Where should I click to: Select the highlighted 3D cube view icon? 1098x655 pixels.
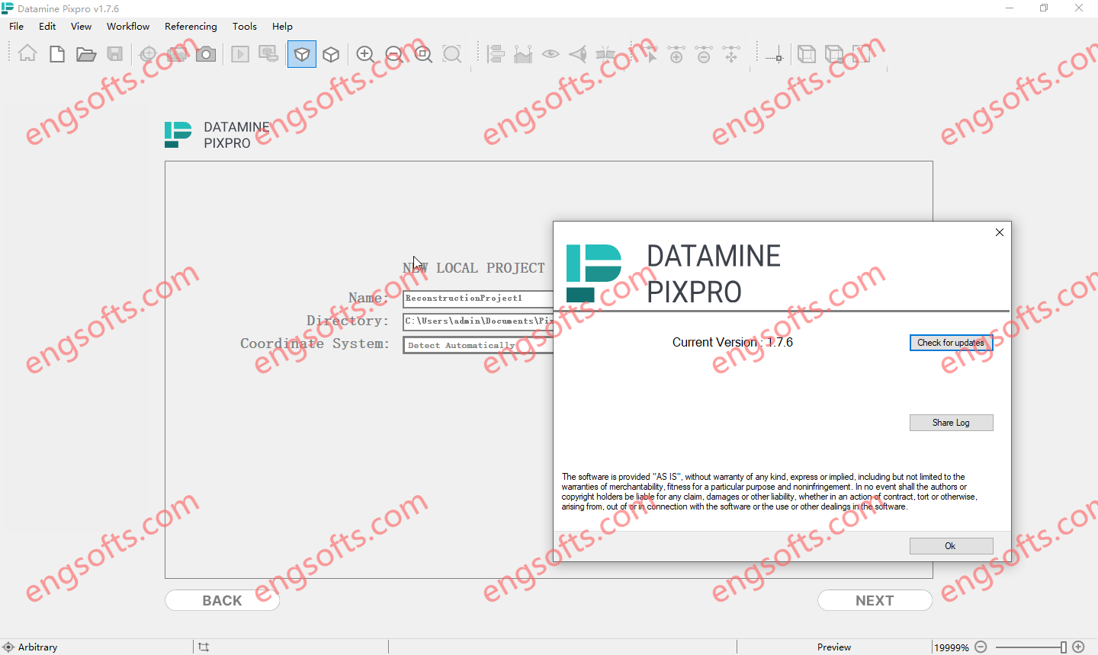(302, 54)
